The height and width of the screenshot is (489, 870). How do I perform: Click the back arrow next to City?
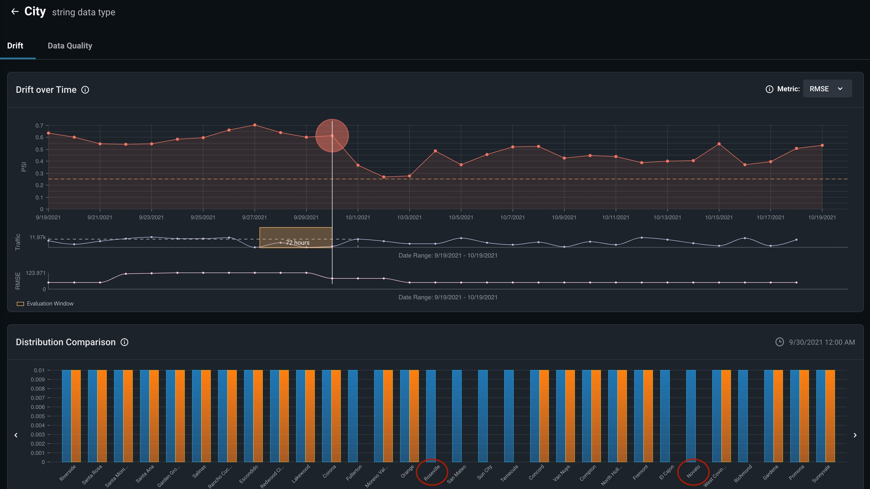(15, 12)
